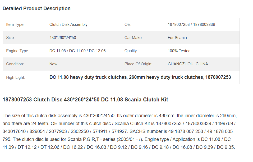
Task: Click the Detailed Product Description heading
Action: (x=36, y=8)
